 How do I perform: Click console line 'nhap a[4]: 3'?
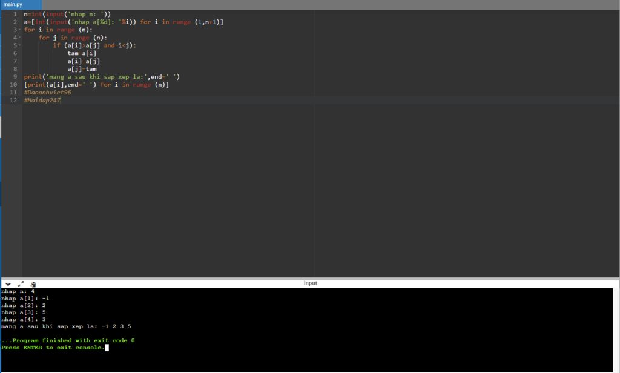24,320
